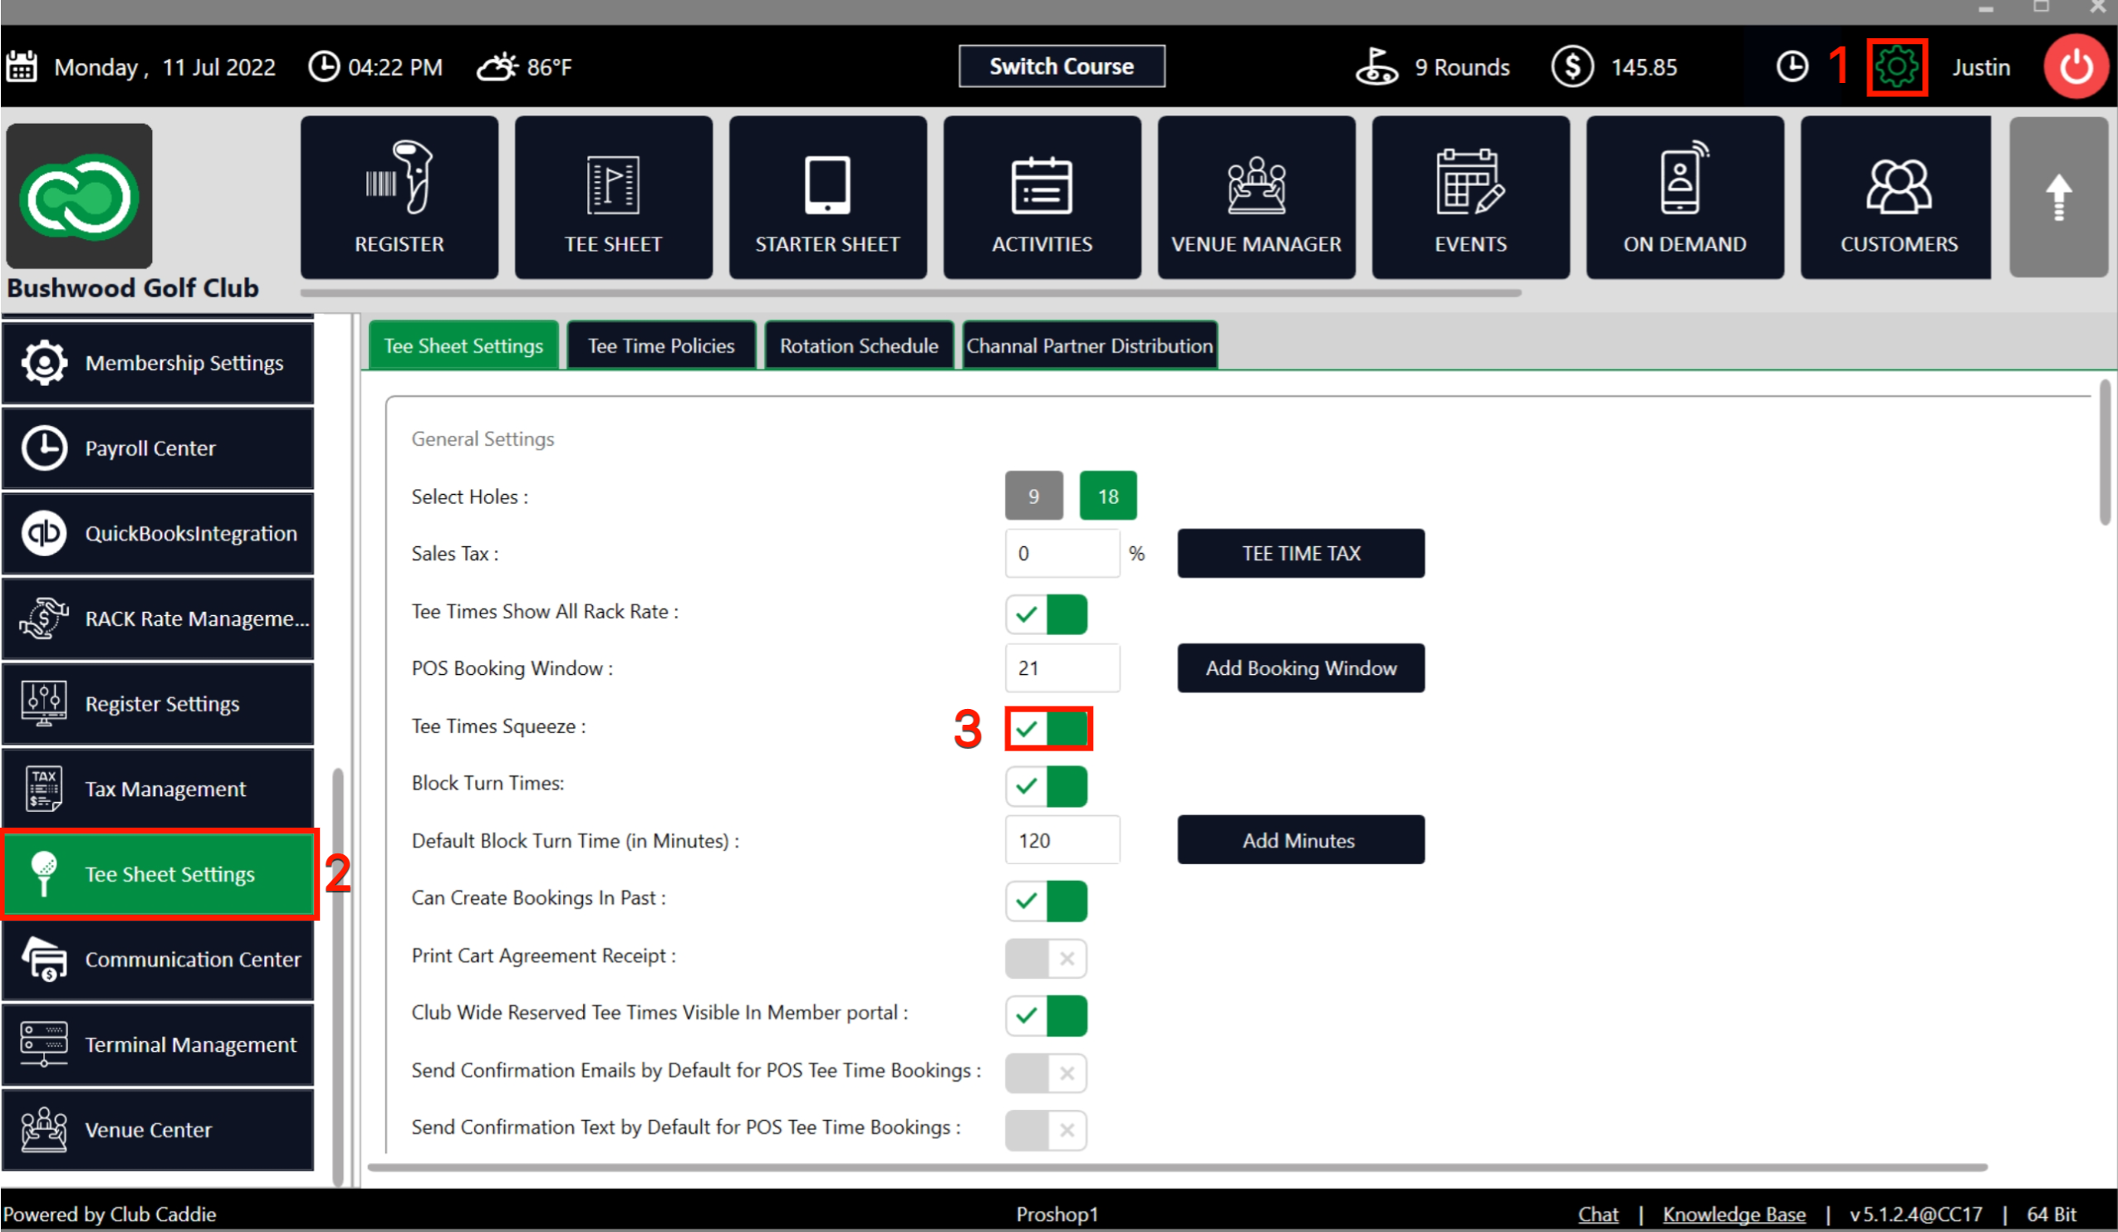Click the TEE TIME TAX button
This screenshot has height=1232, width=2118.
[x=1300, y=554]
